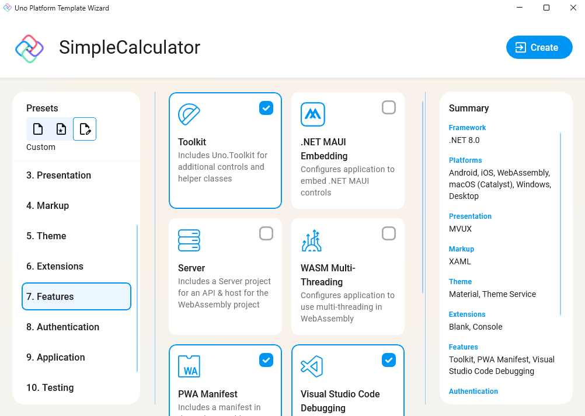Select the recommended preset icon
This screenshot has width=585, height=416.
(61, 128)
